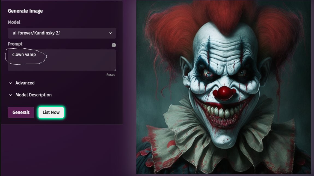Open the Model dropdown ai-forever/Kandinsky-2.1

(62, 33)
